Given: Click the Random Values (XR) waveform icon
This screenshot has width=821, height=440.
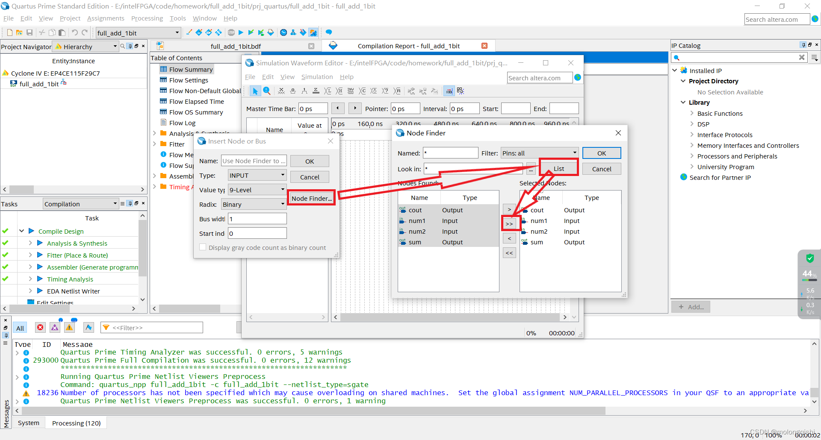Looking at the screenshot, I should [x=397, y=91].
